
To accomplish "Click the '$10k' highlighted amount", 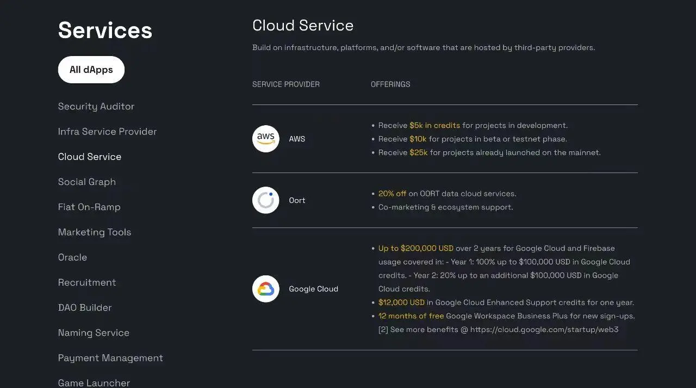I will 418,139.
